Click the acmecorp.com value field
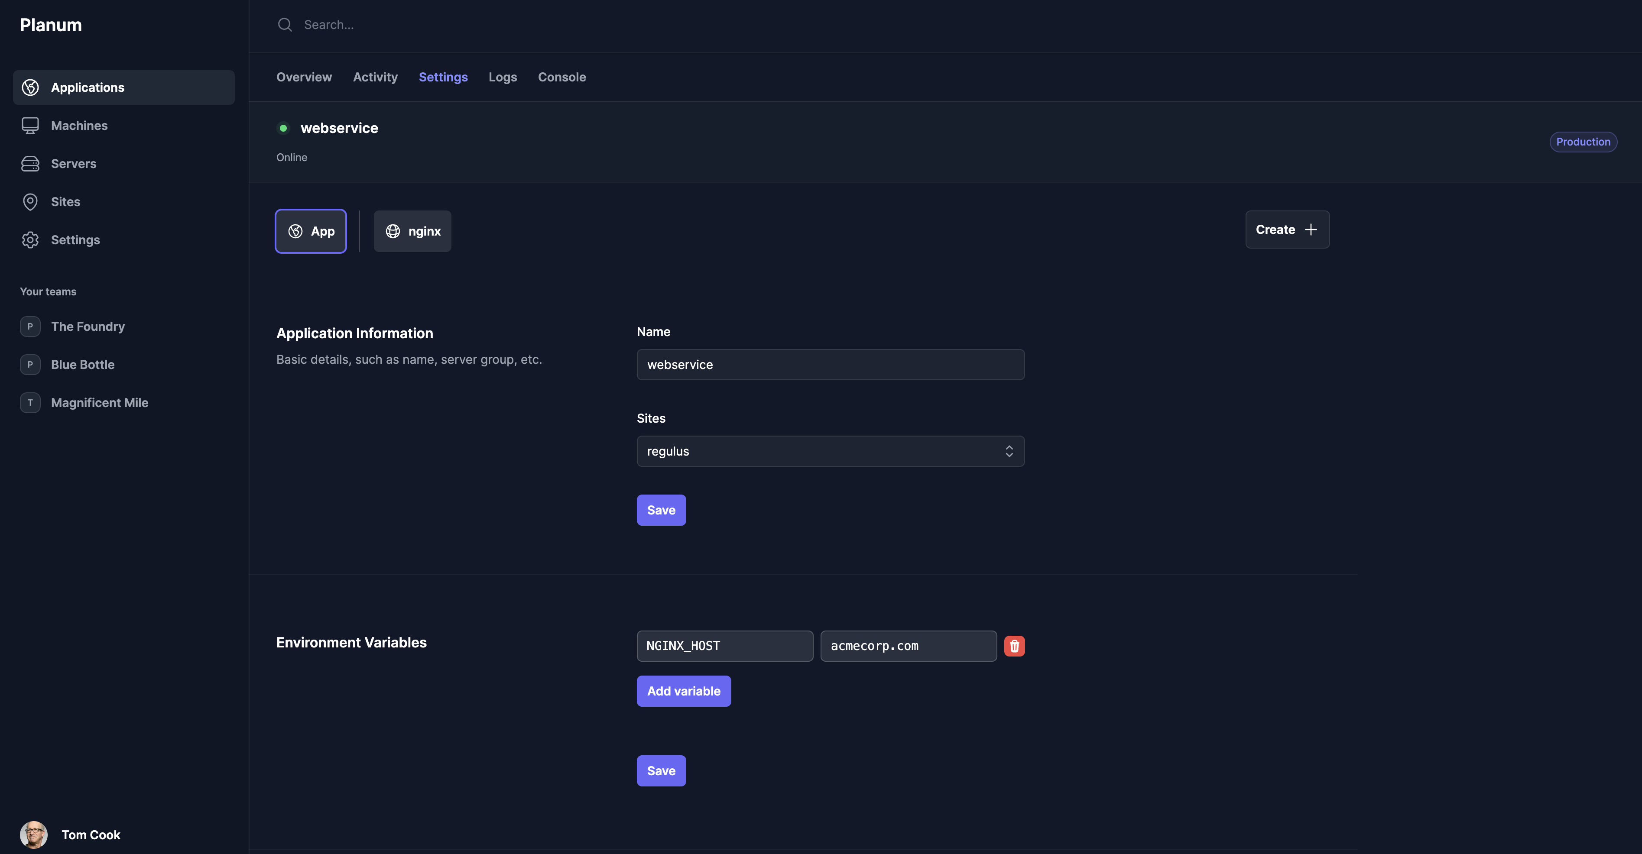The height and width of the screenshot is (854, 1642). coord(908,646)
